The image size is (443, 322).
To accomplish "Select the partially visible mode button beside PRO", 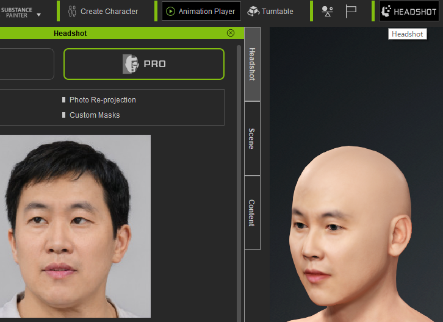I will point(27,64).
